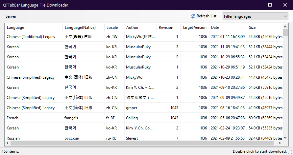
Task: Click author cell Gallicq
Action: click(x=132, y=118)
